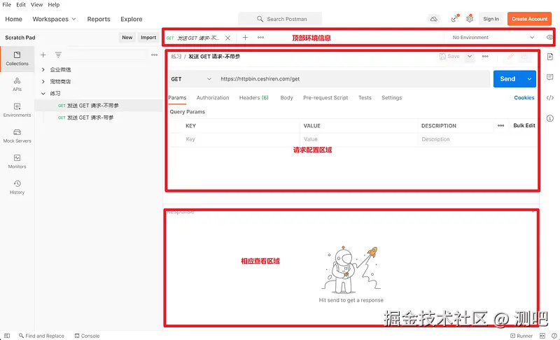Click the Search Postman field
Image resolution: width=560 pixels, height=340 pixels.
(x=280, y=19)
